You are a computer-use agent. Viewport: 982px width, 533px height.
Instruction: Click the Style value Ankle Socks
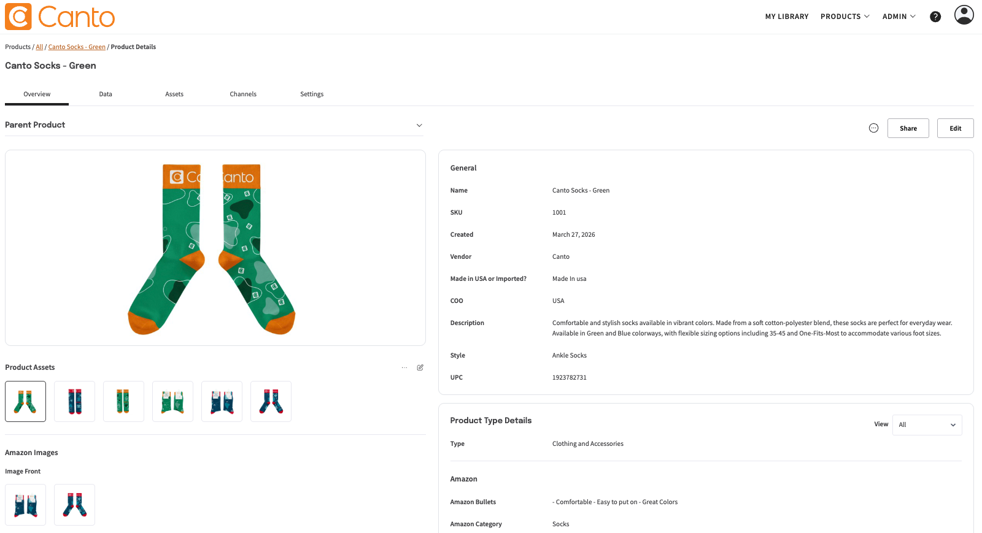(x=570, y=355)
